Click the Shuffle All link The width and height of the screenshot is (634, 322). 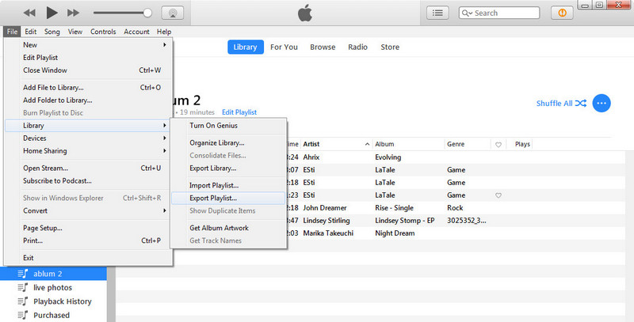554,104
